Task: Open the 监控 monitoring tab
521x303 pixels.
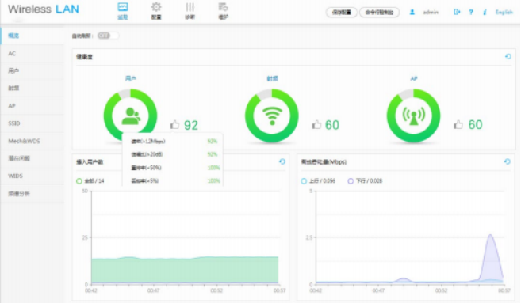Action: pos(123,10)
